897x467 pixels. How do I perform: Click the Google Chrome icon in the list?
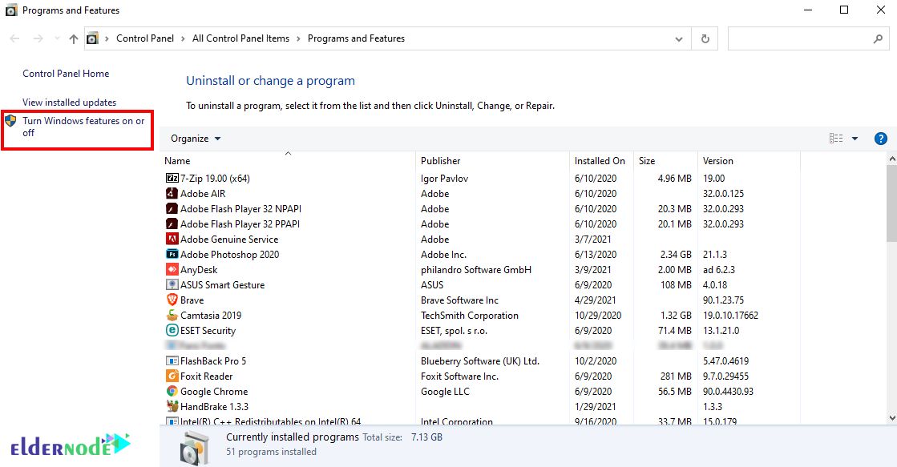[171, 392]
